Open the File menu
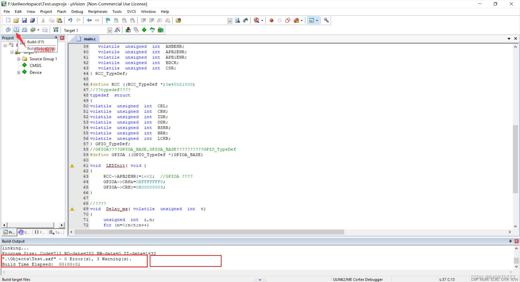Viewport: 520px width, 282px height. (6, 12)
